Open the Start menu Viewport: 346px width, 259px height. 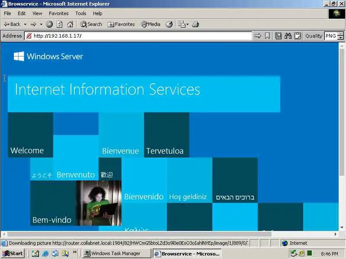pos(13,253)
